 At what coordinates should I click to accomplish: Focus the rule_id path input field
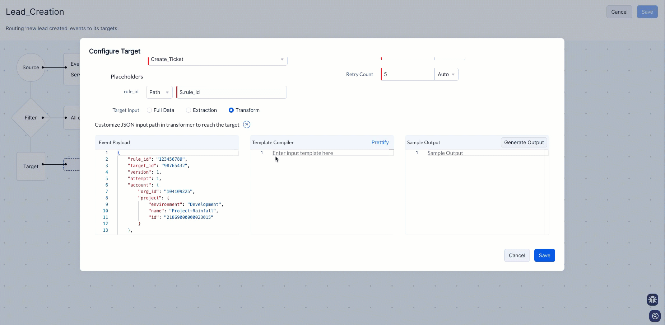(x=232, y=92)
